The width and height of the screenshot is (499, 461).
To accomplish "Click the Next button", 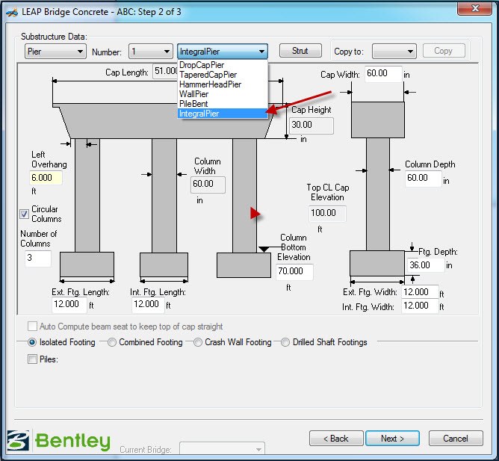I will click(392, 439).
